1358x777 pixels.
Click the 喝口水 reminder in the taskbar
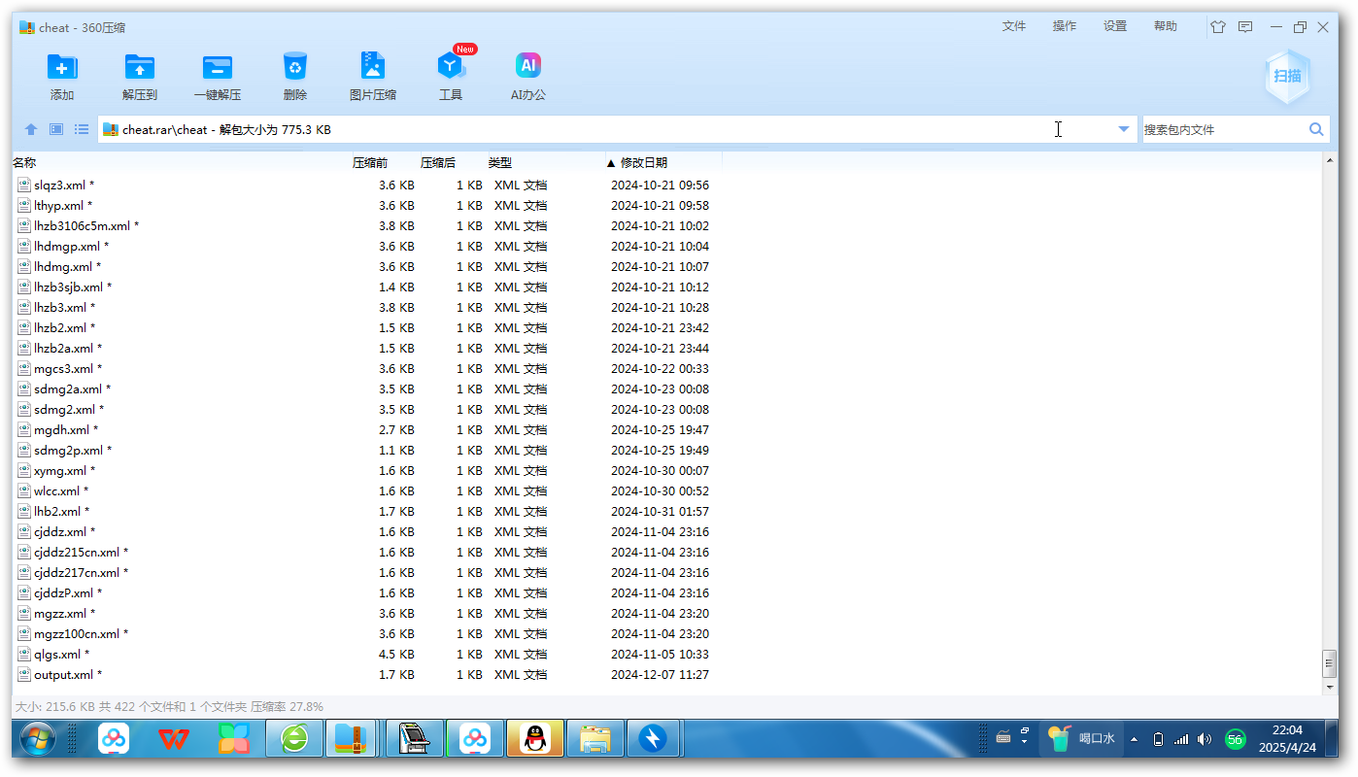[1083, 739]
